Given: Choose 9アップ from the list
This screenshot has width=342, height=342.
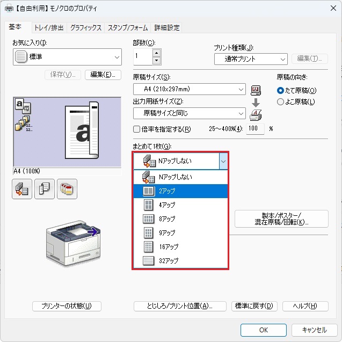Looking at the screenshot, I should [180, 232].
